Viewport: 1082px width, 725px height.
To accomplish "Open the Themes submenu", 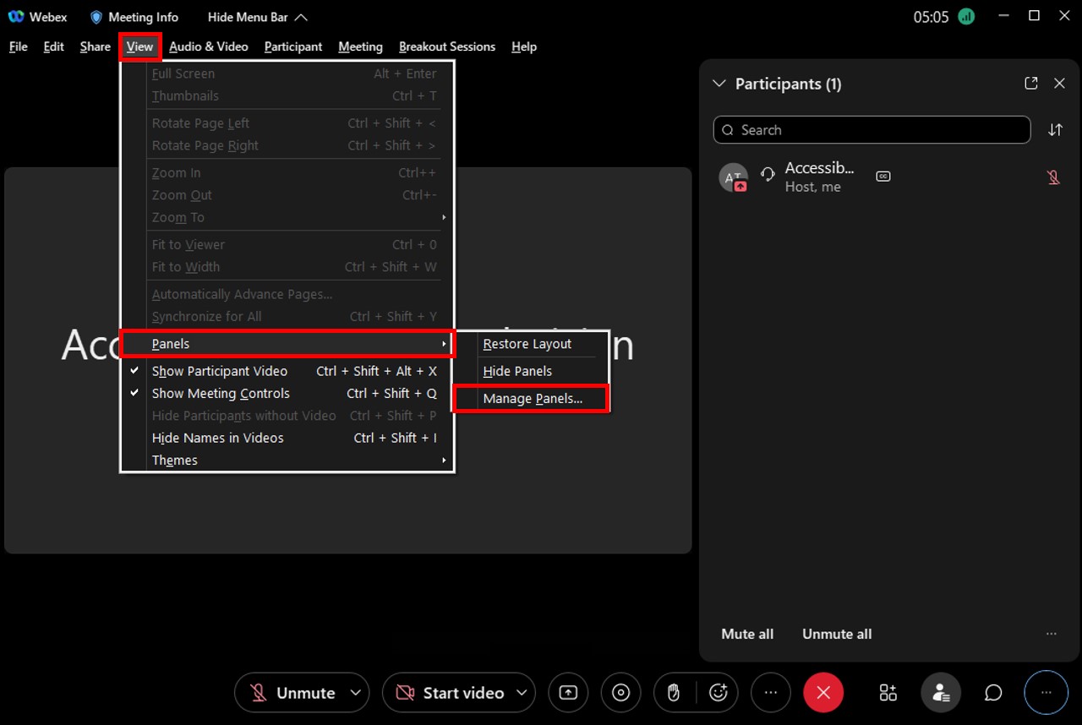I will [175, 460].
